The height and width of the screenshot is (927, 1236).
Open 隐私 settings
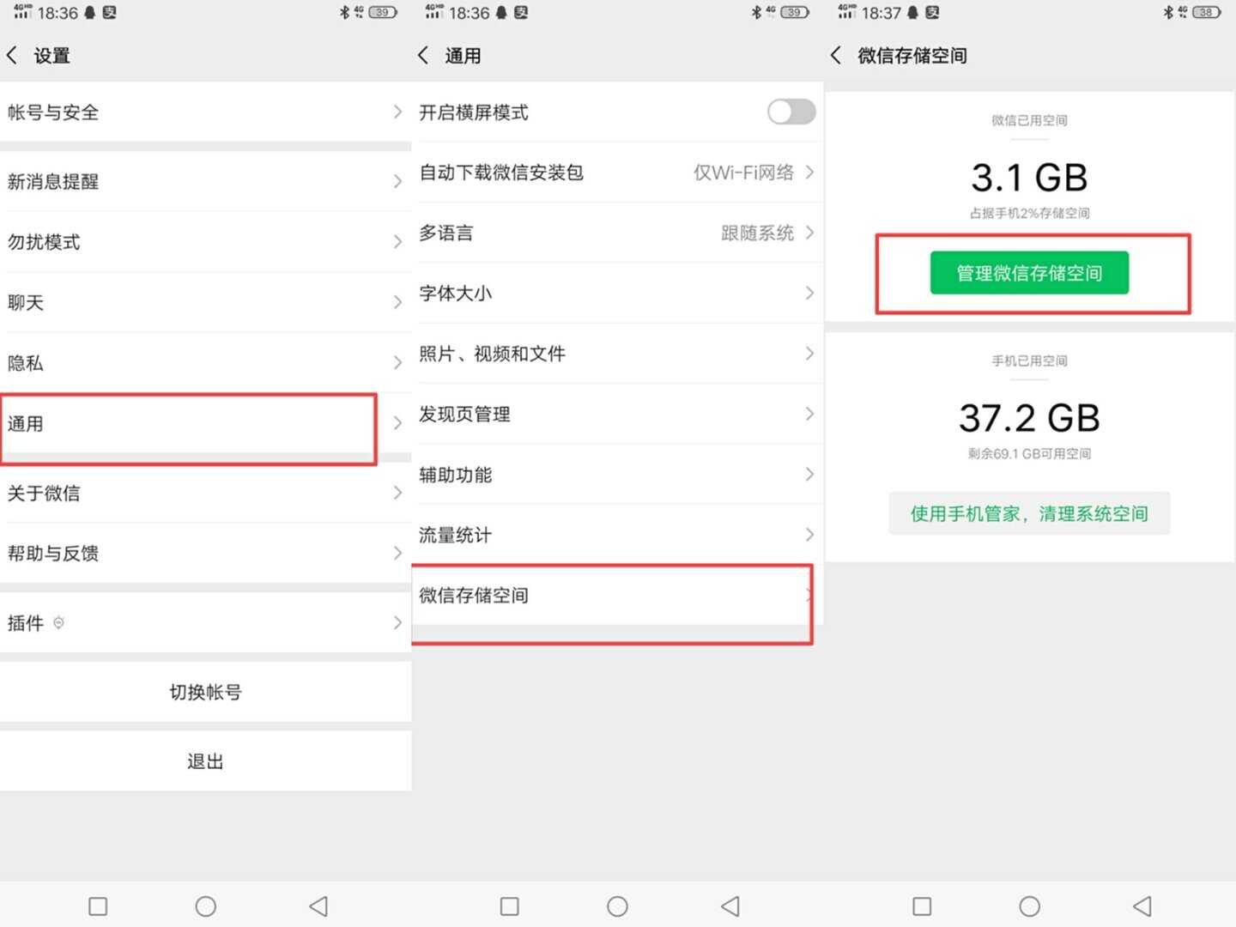click(x=206, y=362)
